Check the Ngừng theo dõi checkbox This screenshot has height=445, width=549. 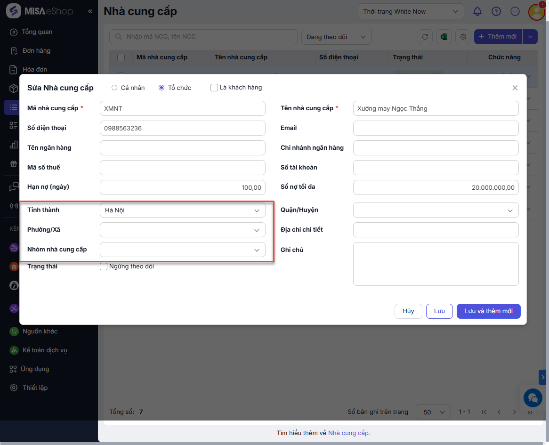pos(103,267)
